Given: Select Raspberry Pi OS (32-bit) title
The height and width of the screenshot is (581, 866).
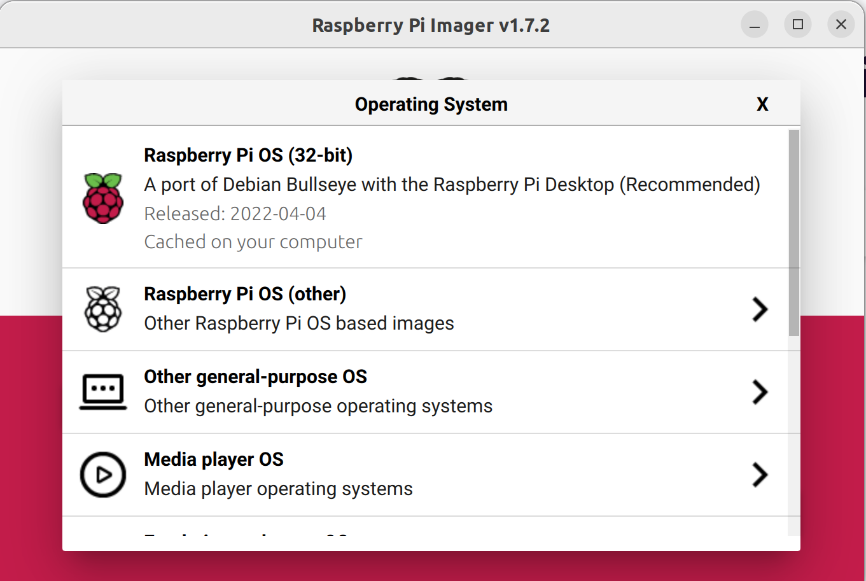Looking at the screenshot, I should tap(248, 155).
